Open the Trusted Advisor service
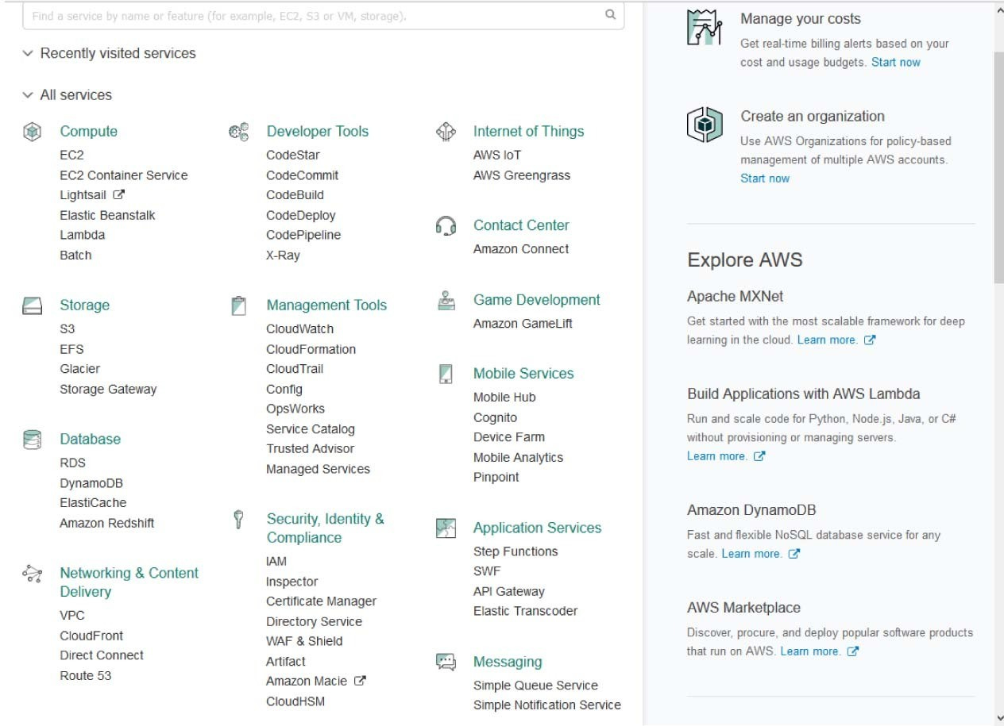 (x=310, y=449)
